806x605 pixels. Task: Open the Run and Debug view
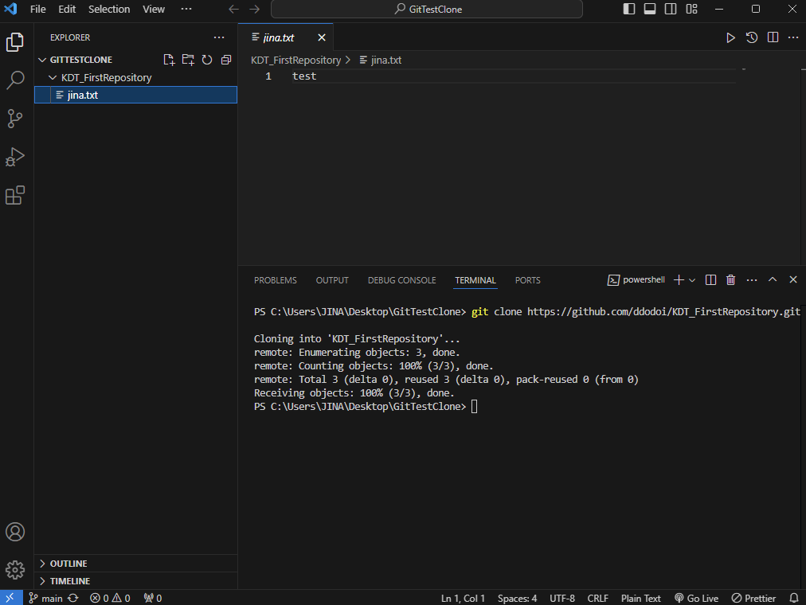[x=15, y=157]
